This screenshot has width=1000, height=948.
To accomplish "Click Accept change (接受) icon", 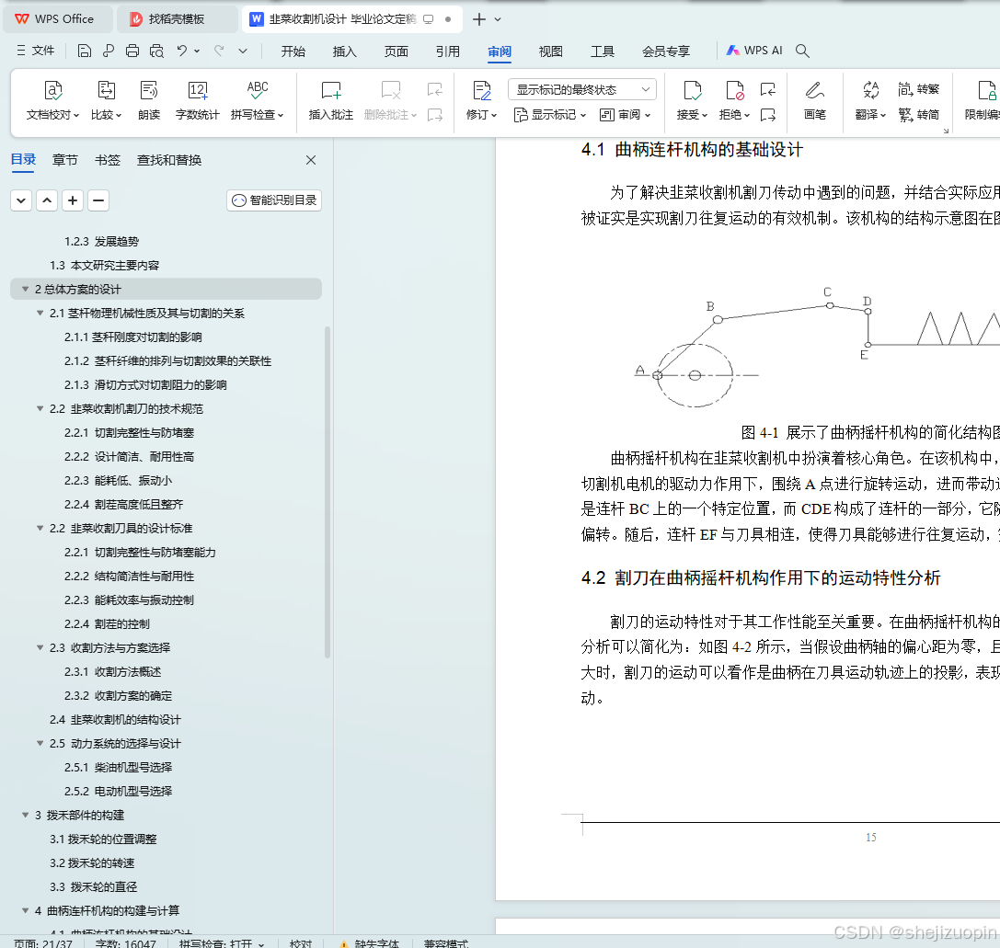I will 692,91.
